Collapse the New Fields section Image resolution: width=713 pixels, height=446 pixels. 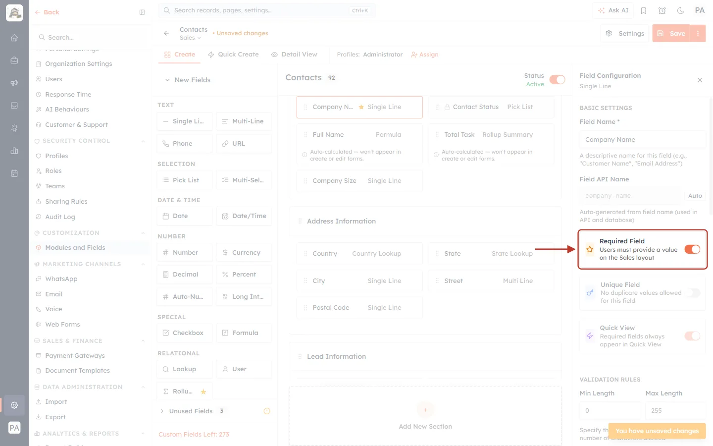coord(167,80)
